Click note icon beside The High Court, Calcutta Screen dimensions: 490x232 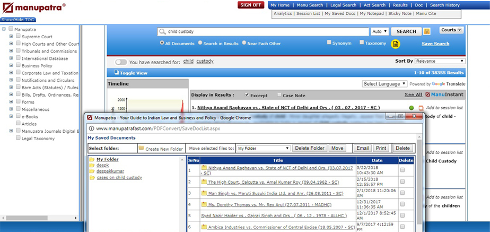click(204, 182)
